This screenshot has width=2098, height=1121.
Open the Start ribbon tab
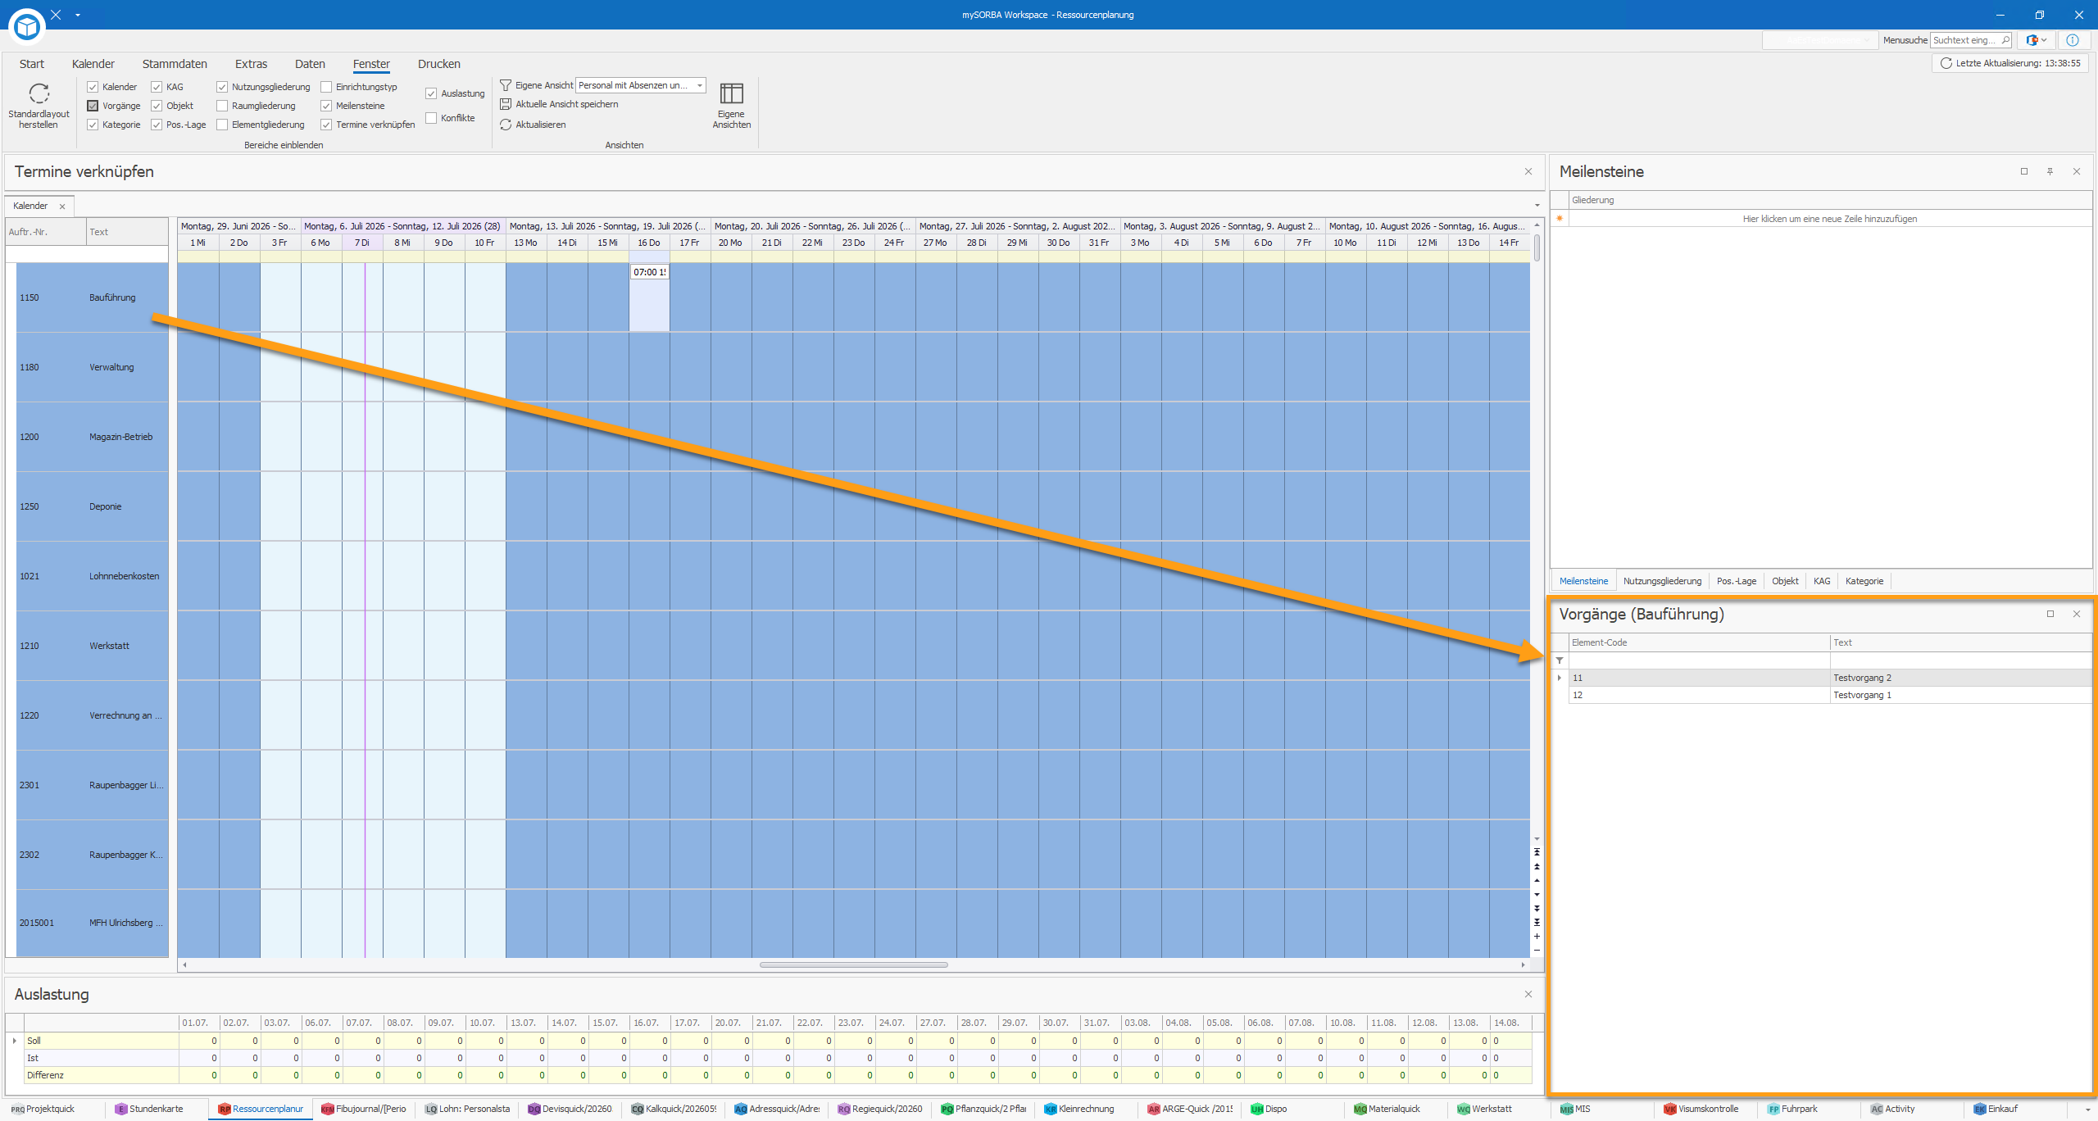[x=32, y=64]
